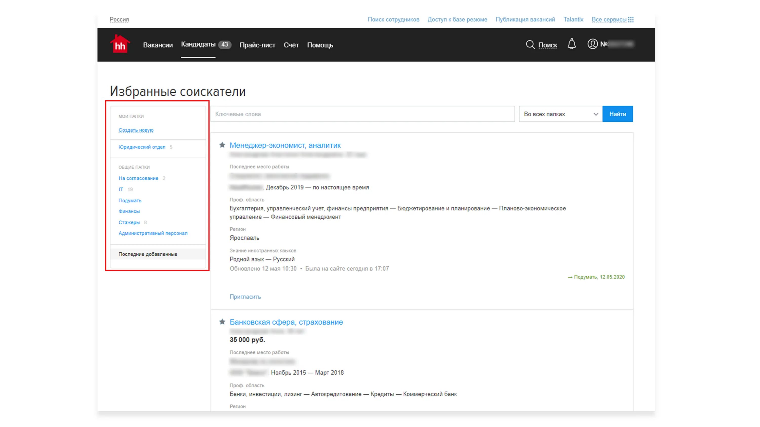This screenshot has height=427, width=760.
Task: Open the Все сервисы link
Action: (x=609, y=19)
